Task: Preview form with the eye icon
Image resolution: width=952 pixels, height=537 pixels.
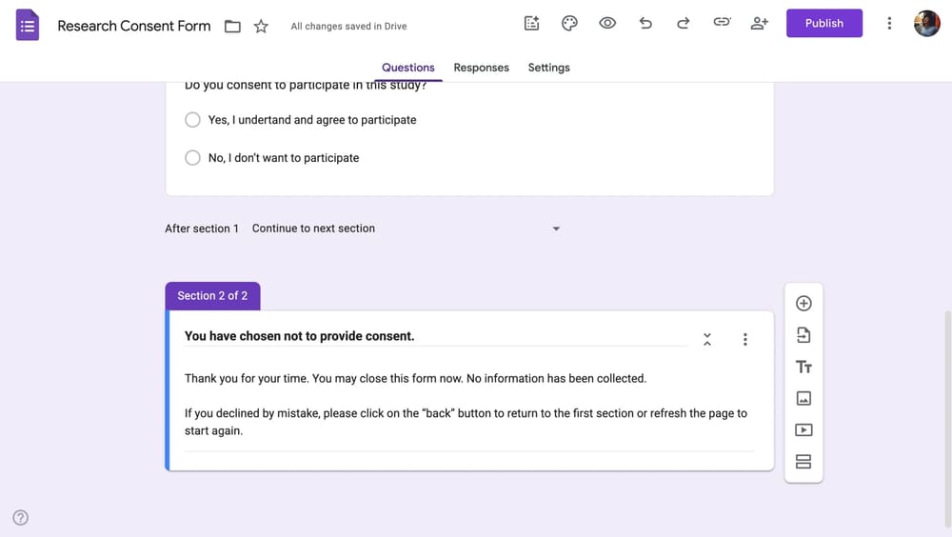Action: click(x=607, y=24)
